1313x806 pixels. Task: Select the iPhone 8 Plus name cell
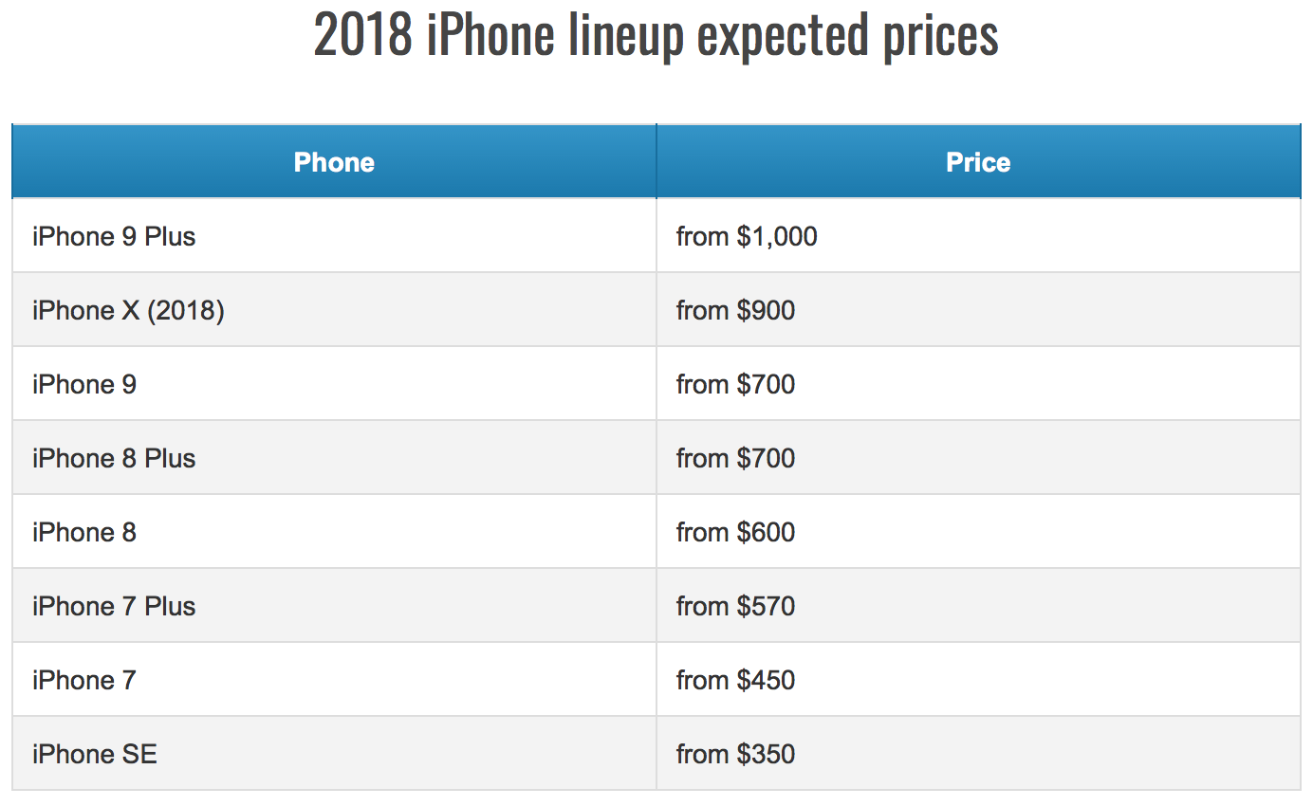114,458
